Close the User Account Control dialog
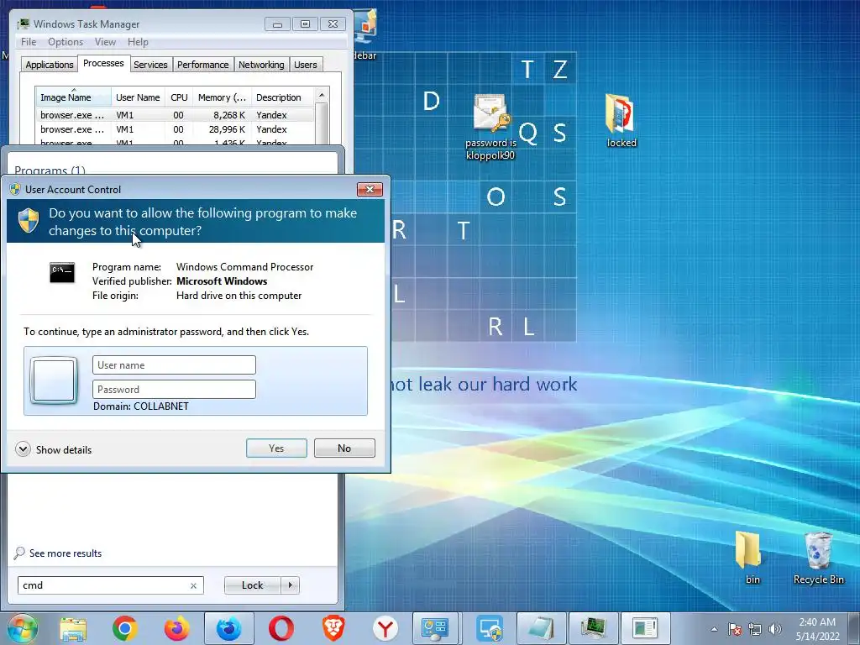 [370, 189]
